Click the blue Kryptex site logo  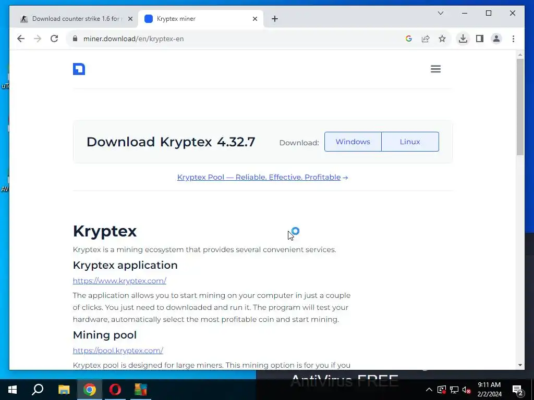coord(79,69)
